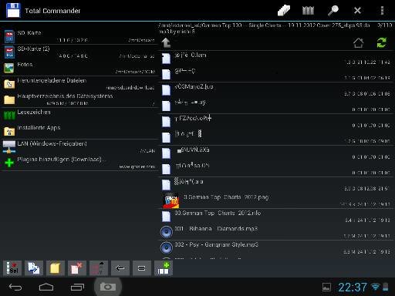Tap the X exit icon in top bar
395x296 pixels.
pos(357,11)
